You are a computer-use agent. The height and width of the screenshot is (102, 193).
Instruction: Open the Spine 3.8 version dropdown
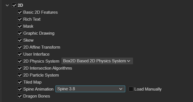pyautogui.click(x=90, y=89)
